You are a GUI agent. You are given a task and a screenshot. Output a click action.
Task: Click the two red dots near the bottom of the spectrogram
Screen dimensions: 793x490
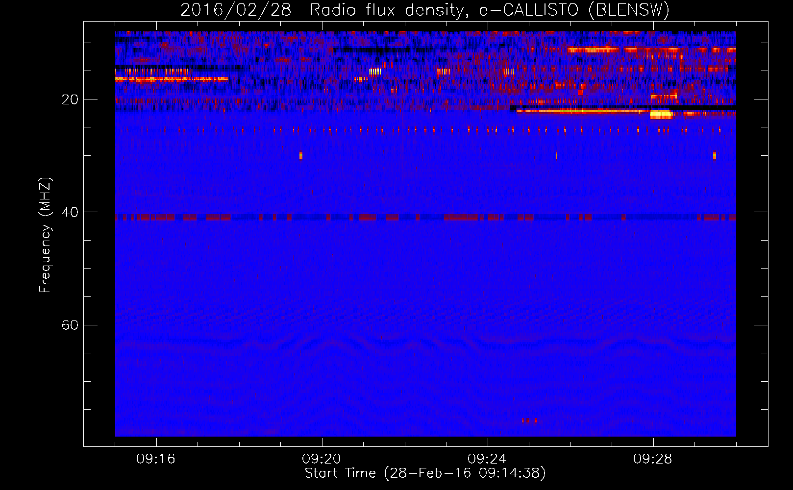[529, 420]
